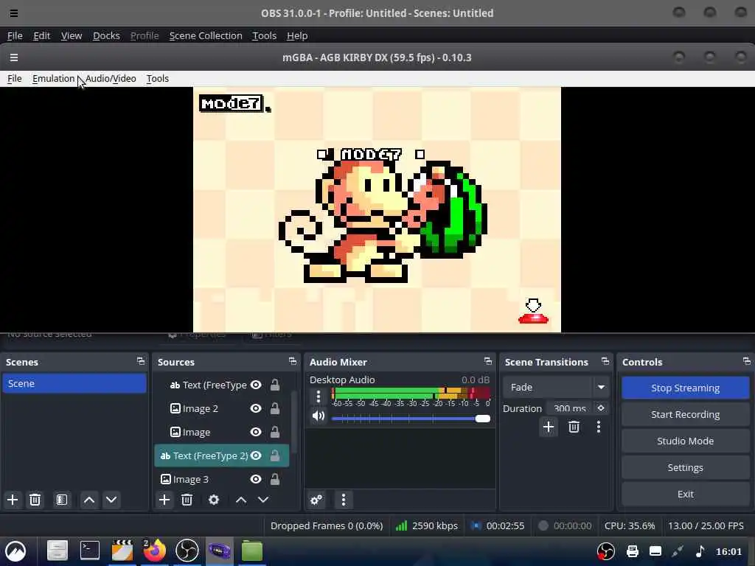This screenshot has width=755, height=566.
Task: Hide the Image 2 source
Action: pyautogui.click(x=256, y=408)
